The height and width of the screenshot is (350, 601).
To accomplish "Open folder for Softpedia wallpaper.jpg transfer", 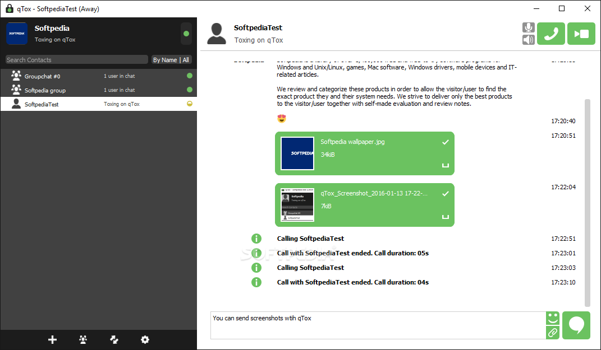I will [446, 165].
